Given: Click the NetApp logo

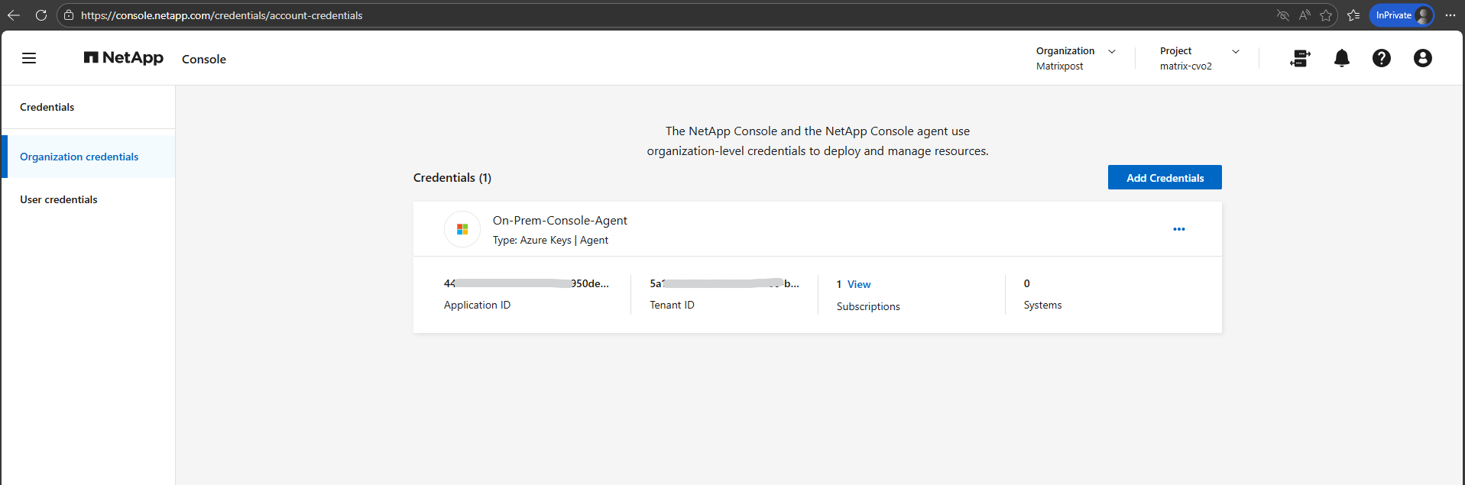Looking at the screenshot, I should (124, 58).
